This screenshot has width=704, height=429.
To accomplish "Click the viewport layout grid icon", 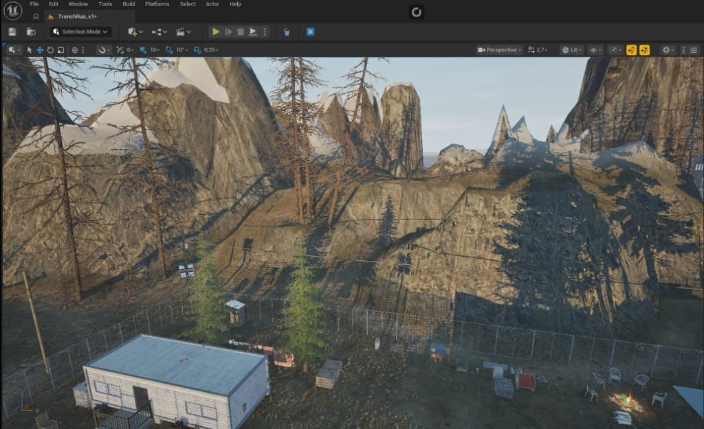I will coord(694,49).
